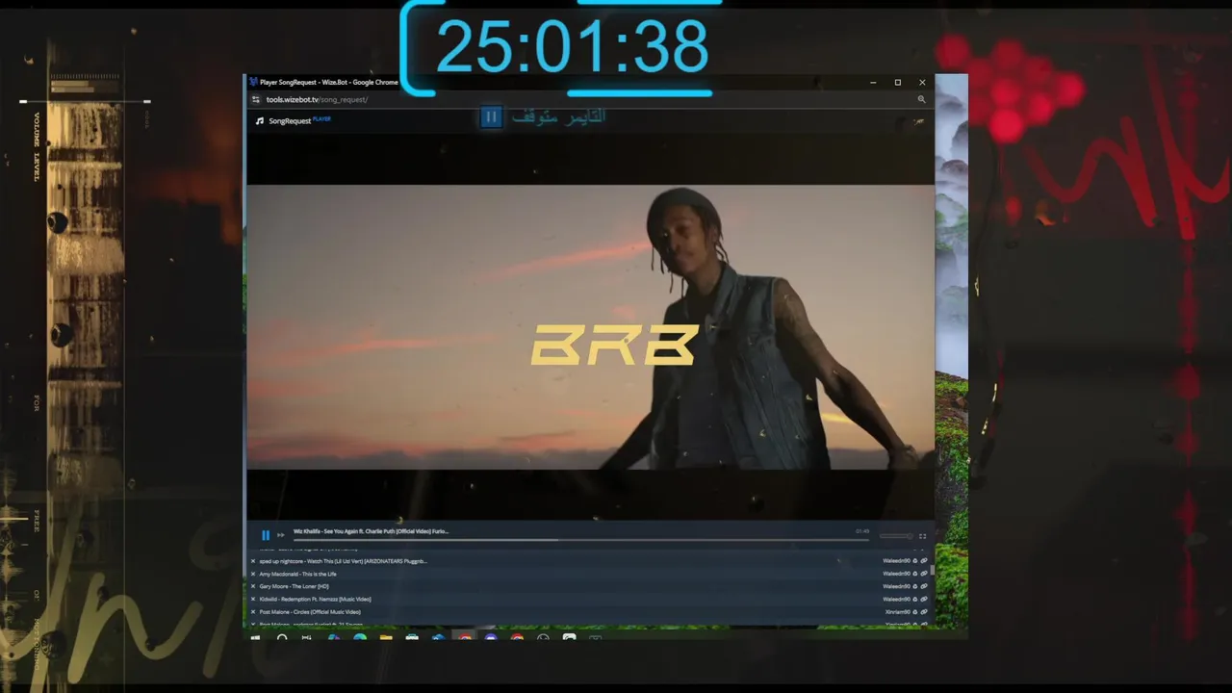Click requester Waleedn90 on Gary Moore row

click(x=896, y=586)
